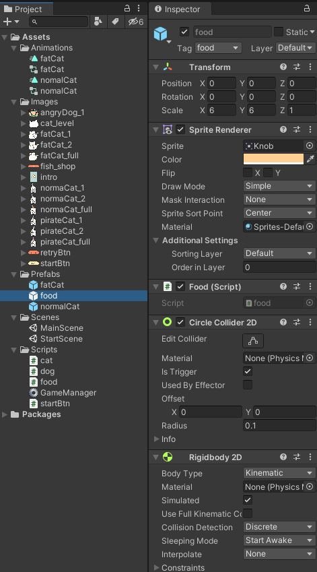Open the Sprite Renderer Color swatch
Image resolution: width=317 pixels, height=572 pixels.
[273, 159]
